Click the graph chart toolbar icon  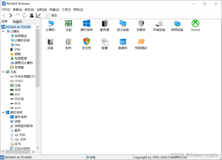pos(38,15)
